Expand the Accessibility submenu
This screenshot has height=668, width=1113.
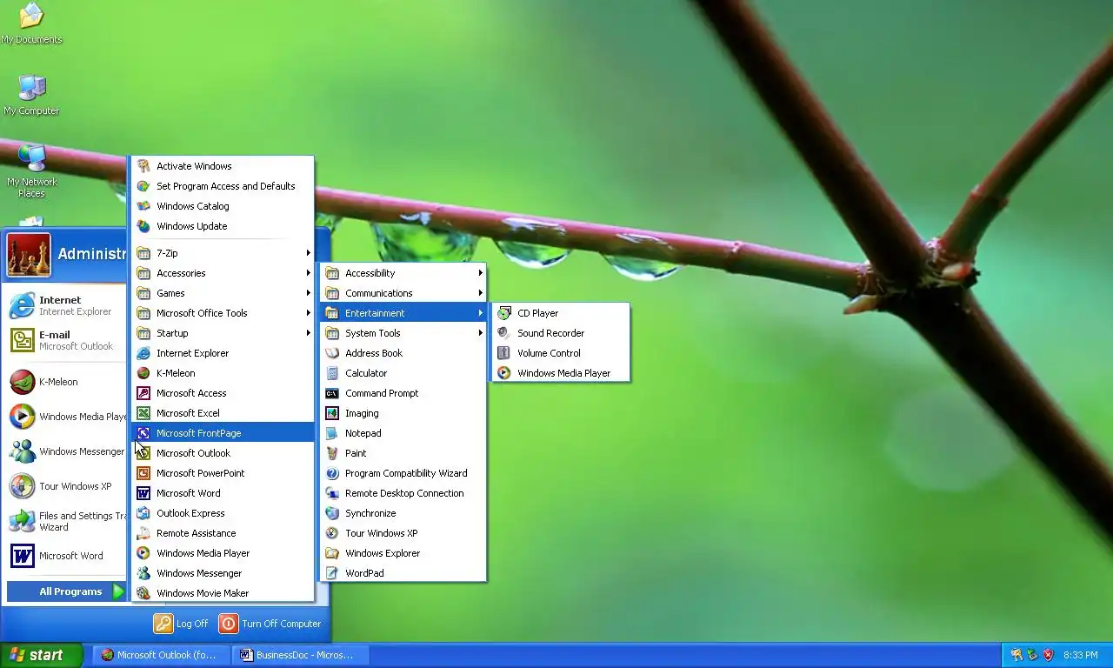[403, 273]
